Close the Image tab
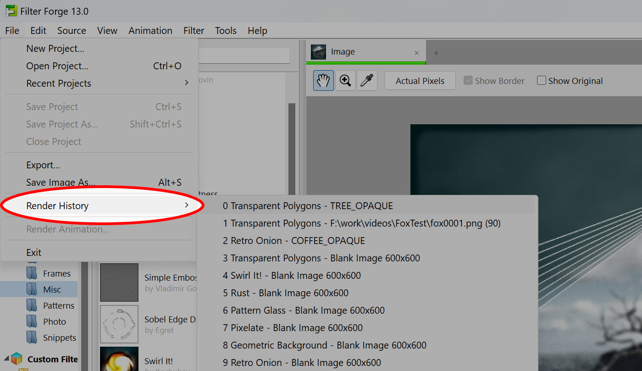The width and height of the screenshot is (642, 371). (416, 53)
